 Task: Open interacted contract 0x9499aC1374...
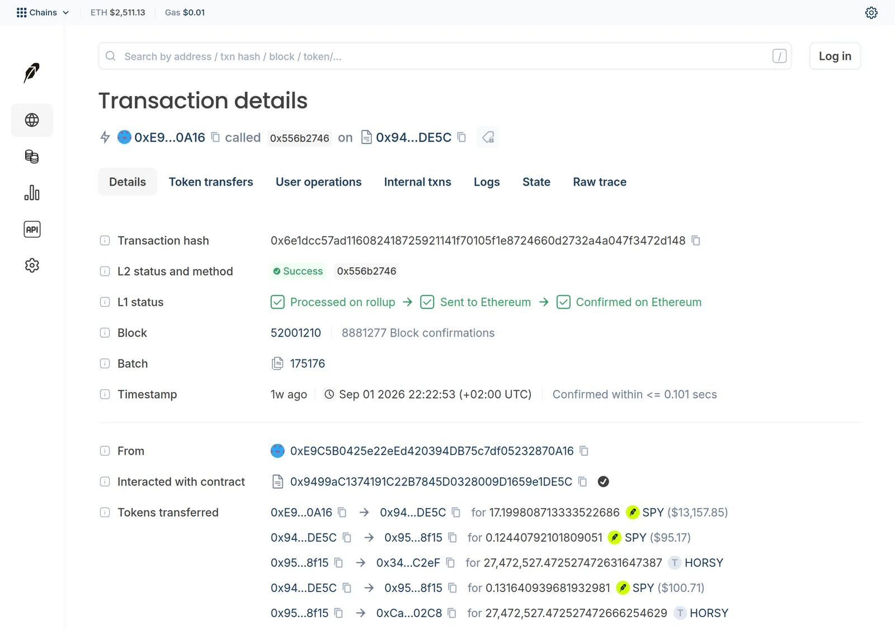tap(431, 481)
